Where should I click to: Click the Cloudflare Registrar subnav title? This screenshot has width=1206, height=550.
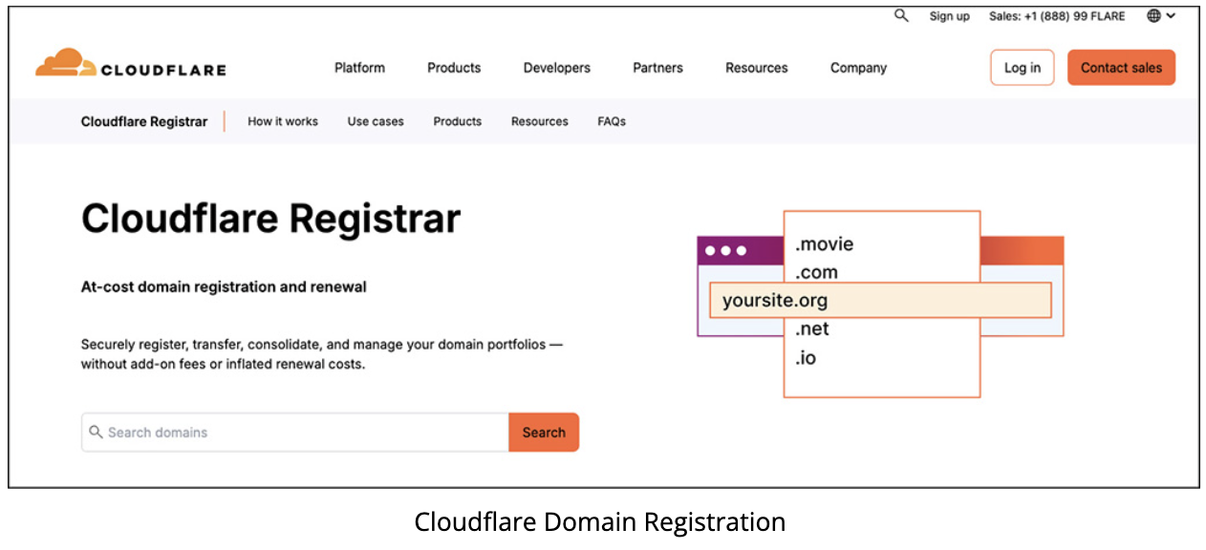[x=144, y=121]
